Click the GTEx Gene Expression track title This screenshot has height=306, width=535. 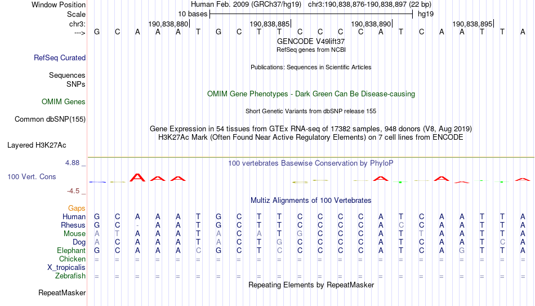311,128
